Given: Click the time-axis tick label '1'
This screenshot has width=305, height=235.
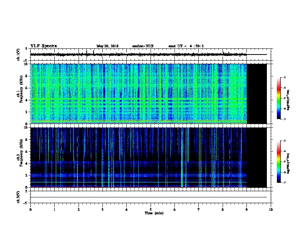Looking at the screenshot, I should [54, 210].
